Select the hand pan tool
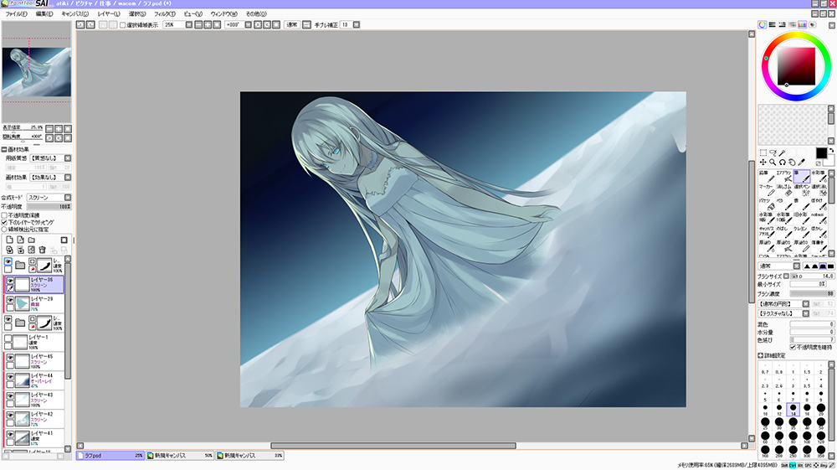The image size is (837, 470). [792, 163]
